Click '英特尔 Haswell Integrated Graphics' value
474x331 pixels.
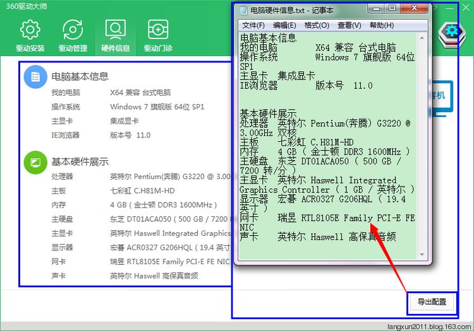pos(171,233)
